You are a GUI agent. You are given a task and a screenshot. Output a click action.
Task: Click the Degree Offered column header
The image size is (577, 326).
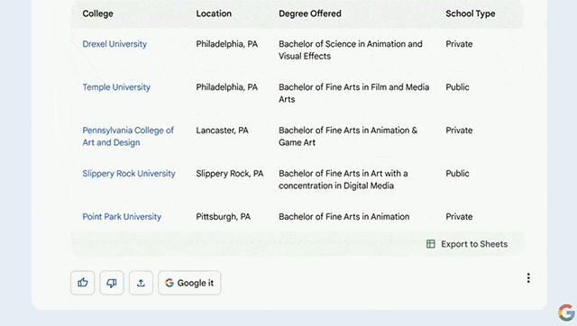(310, 14)
